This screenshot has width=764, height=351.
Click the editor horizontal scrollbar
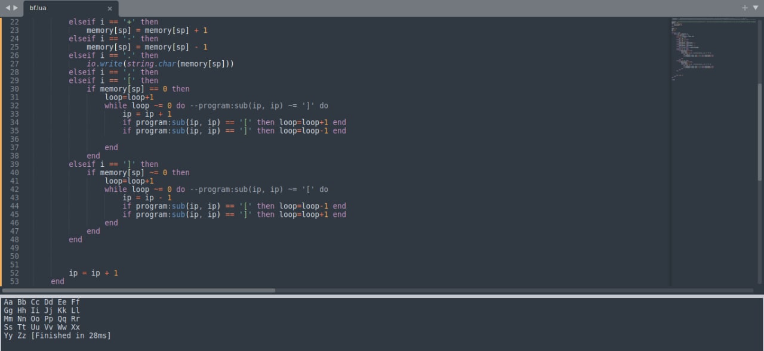tap(138, 290)
